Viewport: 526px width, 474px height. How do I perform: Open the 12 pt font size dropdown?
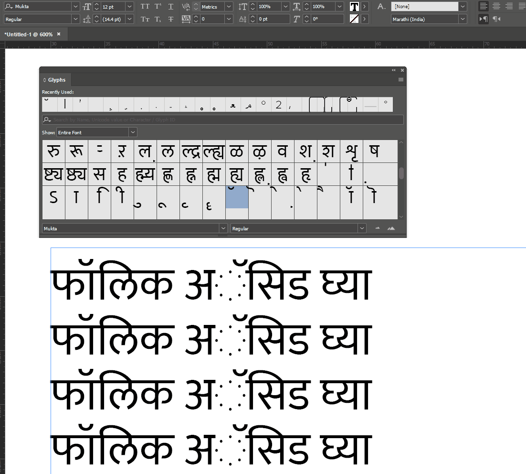129,6
